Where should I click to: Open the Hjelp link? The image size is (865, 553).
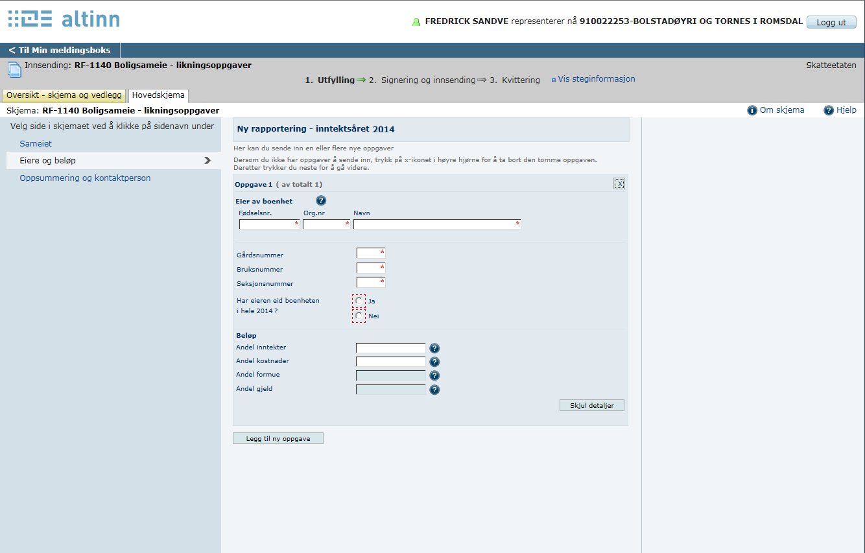tap(846, 110)
